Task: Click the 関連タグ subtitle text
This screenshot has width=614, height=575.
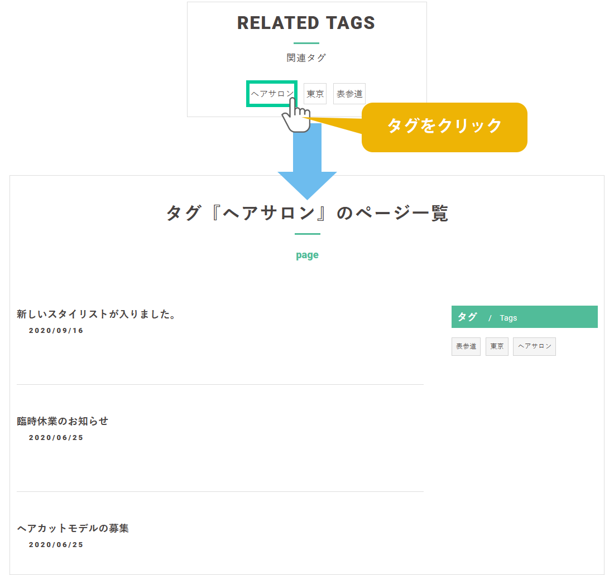Action: pos(306,57)
